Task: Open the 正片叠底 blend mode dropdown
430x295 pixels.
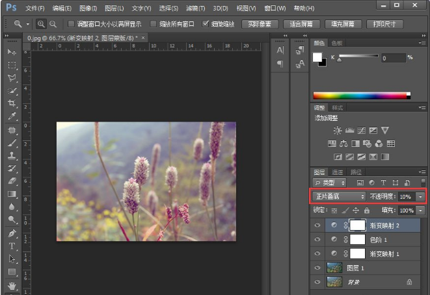Action: coord(339,196)
